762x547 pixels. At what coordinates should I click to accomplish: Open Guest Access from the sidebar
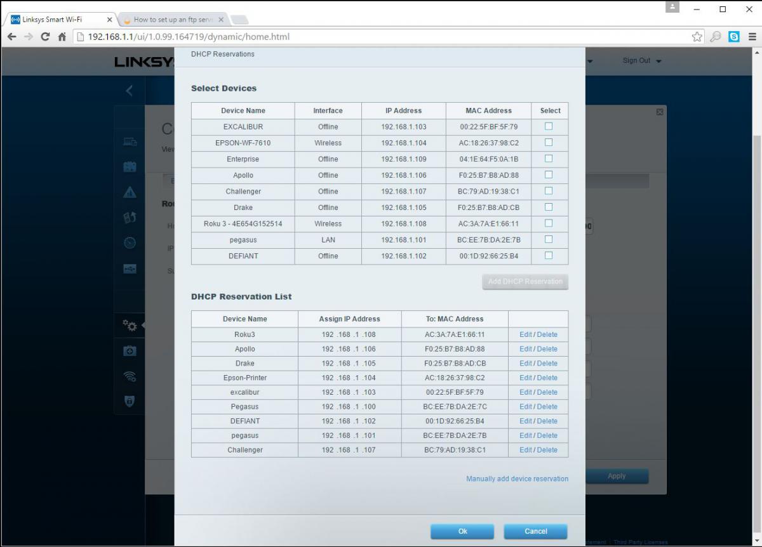pyautogui.click(x=130, y=168)
